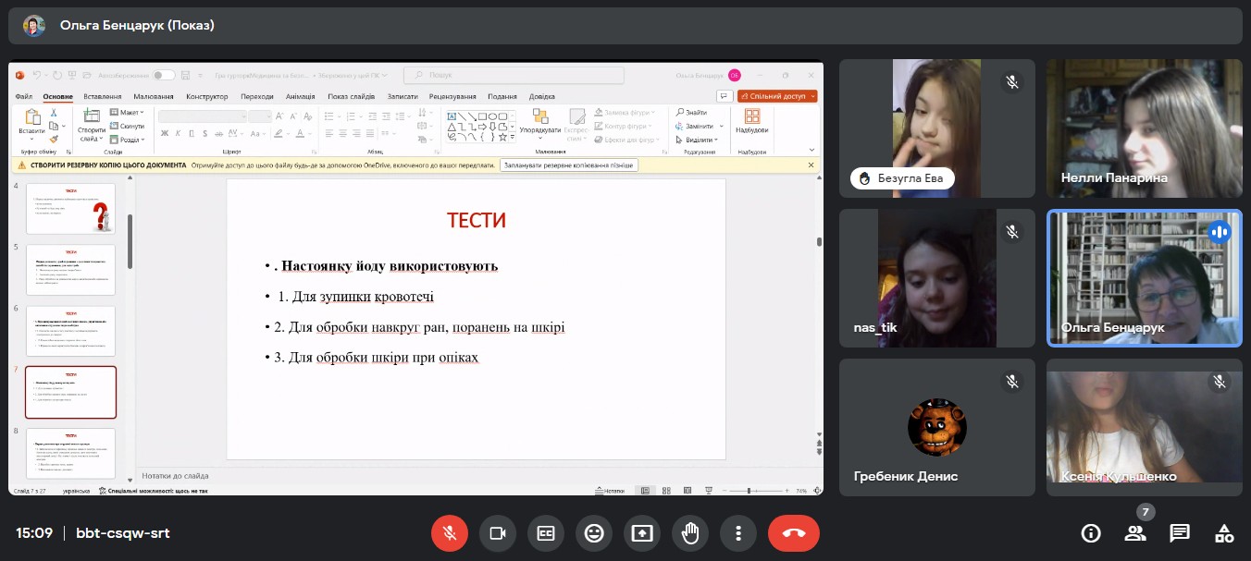Click Запланувати резервне копіювання пізніше button
This screenshot has width=1251, height=561.
pyautogui.click(x=569, y=165)
